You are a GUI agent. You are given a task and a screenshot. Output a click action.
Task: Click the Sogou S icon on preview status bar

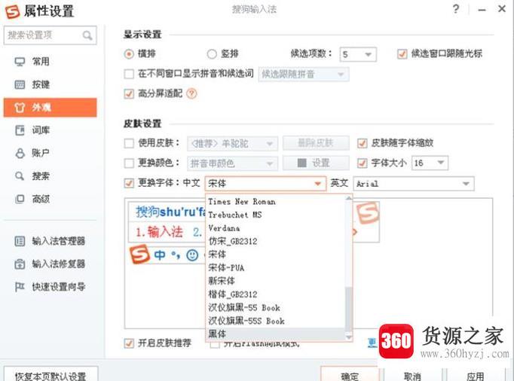(x=139, y=255)
